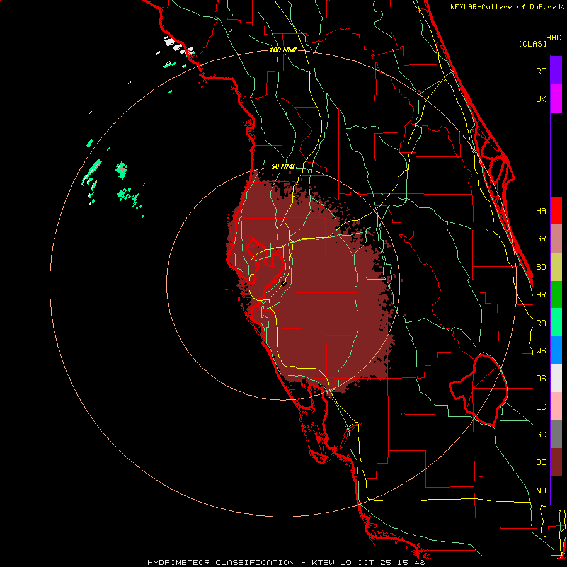
Task: Click the [CLAS] units label
Action: 532,43
